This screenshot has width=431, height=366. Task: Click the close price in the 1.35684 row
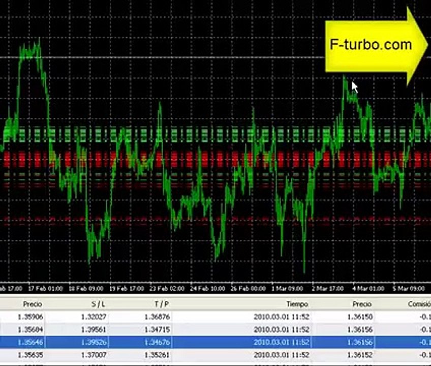click(360, 329)
